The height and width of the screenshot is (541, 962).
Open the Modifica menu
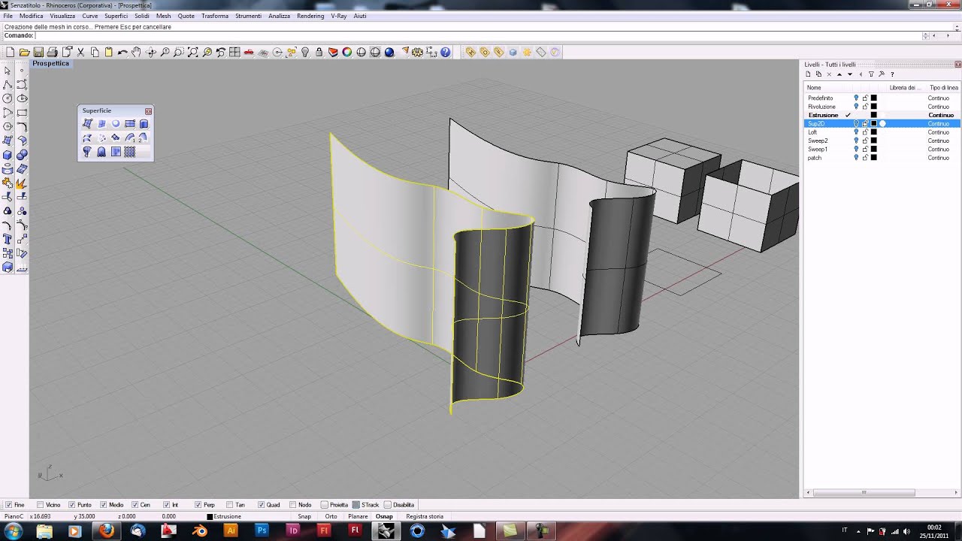[31, 16]
